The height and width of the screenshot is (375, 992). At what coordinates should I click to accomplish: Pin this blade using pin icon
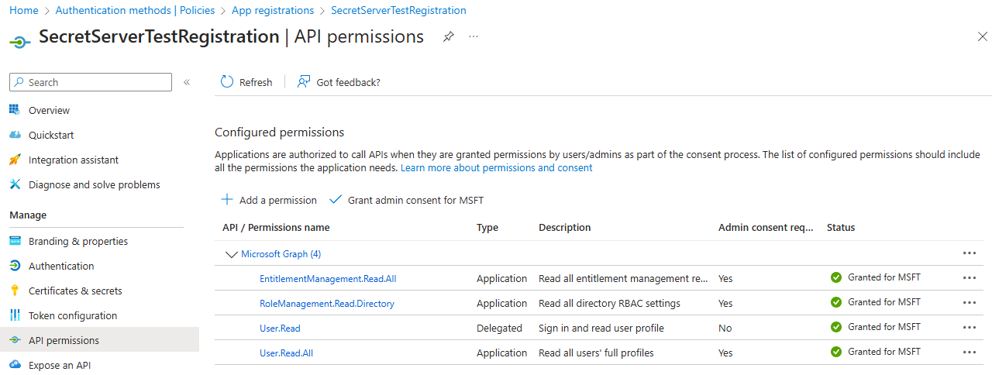coord(448,36)
